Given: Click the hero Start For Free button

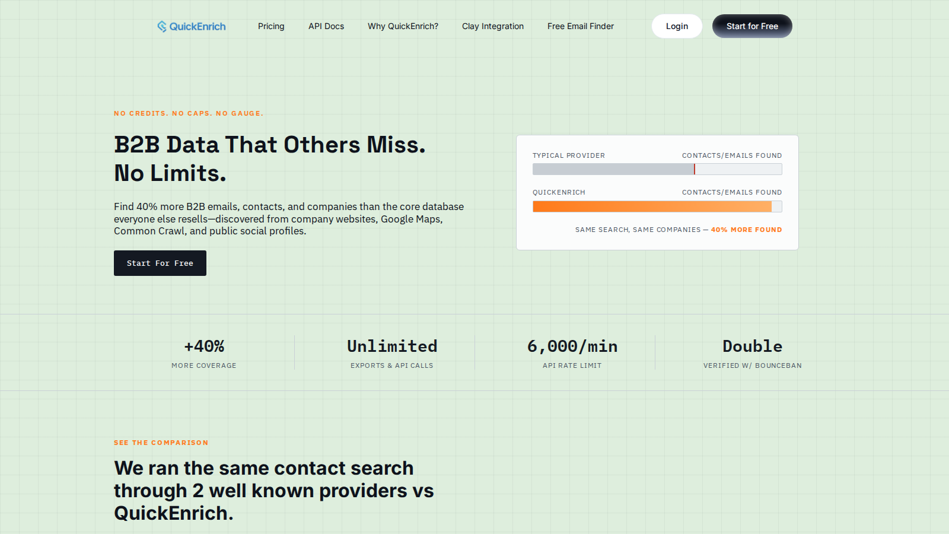Looking at the screenshot, I should tap(160, 263).
